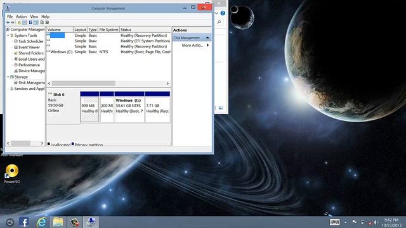Image resolution: width=406 pixels, height=228 pixels.
Task: Click the Computer Management taskbar button
Action: 91,222
